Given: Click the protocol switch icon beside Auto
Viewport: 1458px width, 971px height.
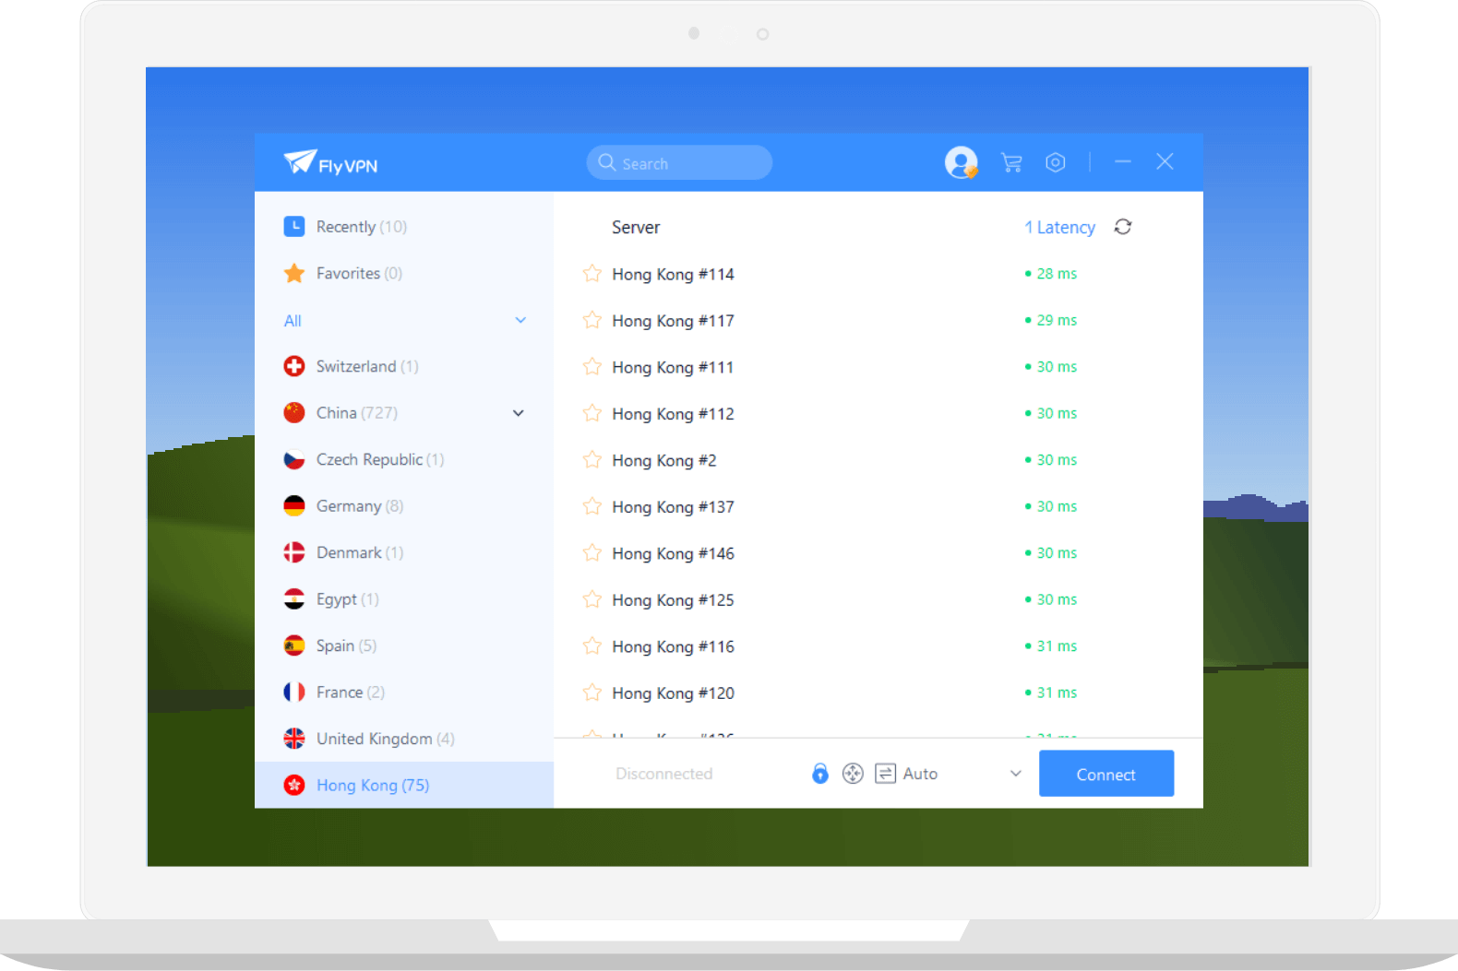Looking at the screenshot, I should point(885,774).
